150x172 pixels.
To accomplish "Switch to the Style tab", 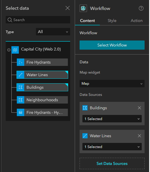I will click(112, 21).
